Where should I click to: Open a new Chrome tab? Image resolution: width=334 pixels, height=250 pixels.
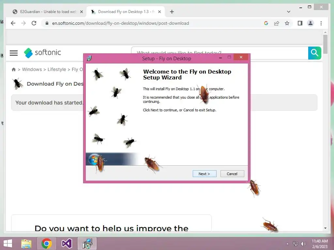[172, 12]
